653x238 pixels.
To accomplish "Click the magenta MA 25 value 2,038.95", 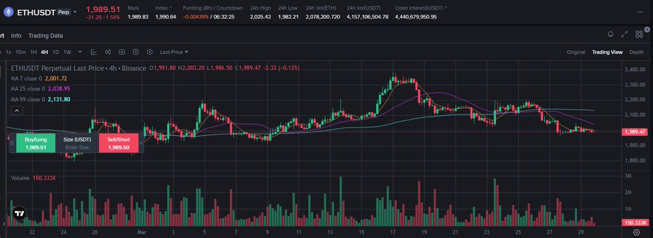I will pyautogui.click(x=59, y=89).
